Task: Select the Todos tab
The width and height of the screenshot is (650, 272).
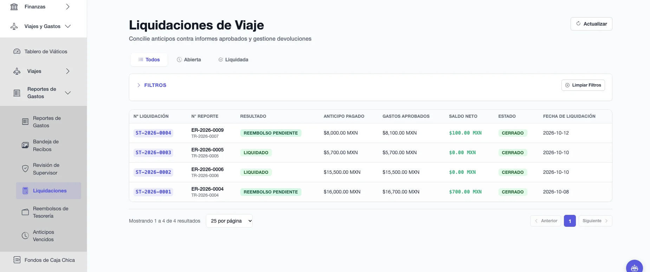Action: pos(149,60)
